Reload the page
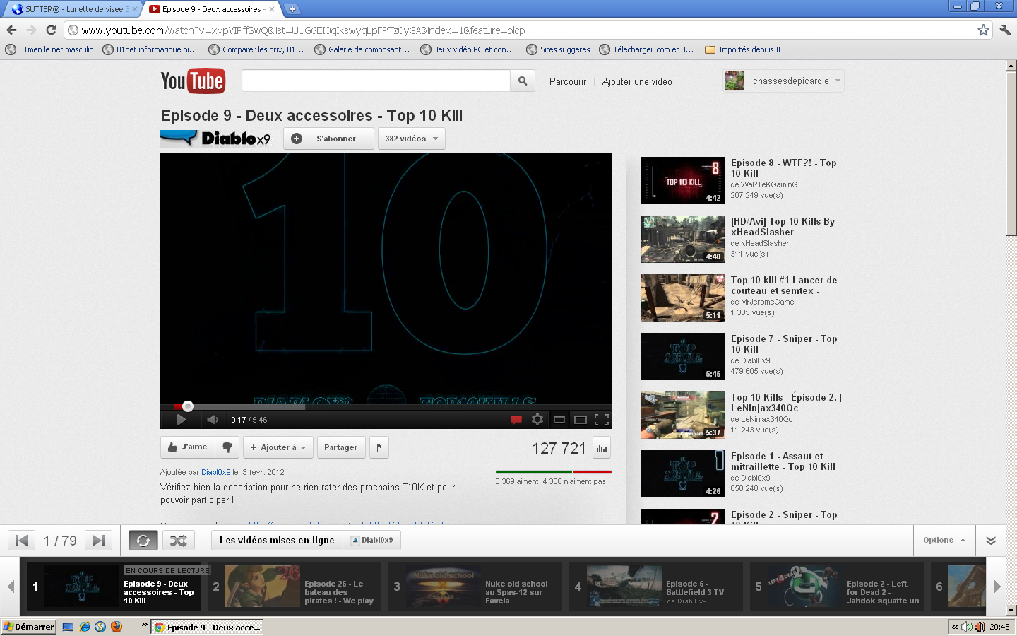The height and width of the screenshot is (636, 1017). (51, 30)
